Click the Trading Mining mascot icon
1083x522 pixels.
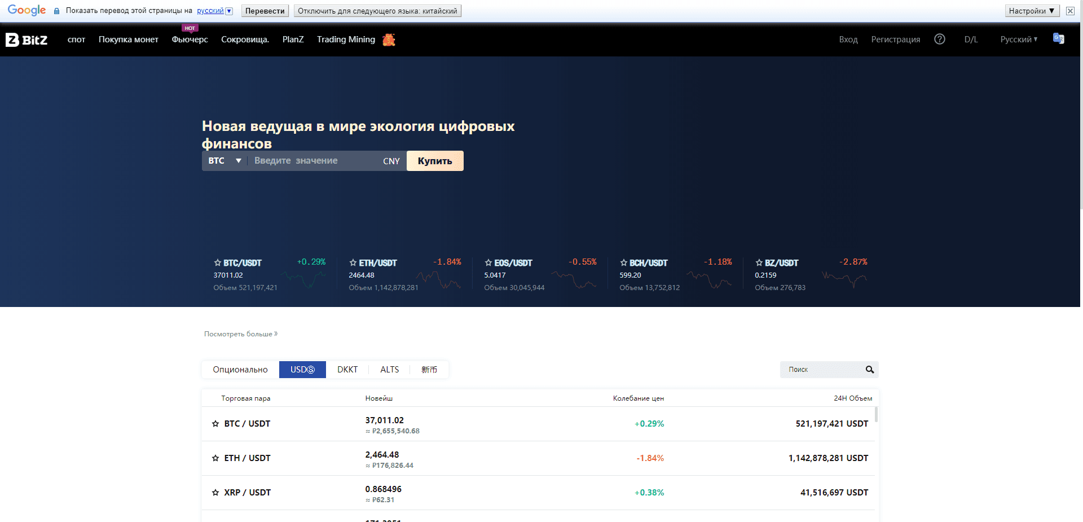(388, 40)
